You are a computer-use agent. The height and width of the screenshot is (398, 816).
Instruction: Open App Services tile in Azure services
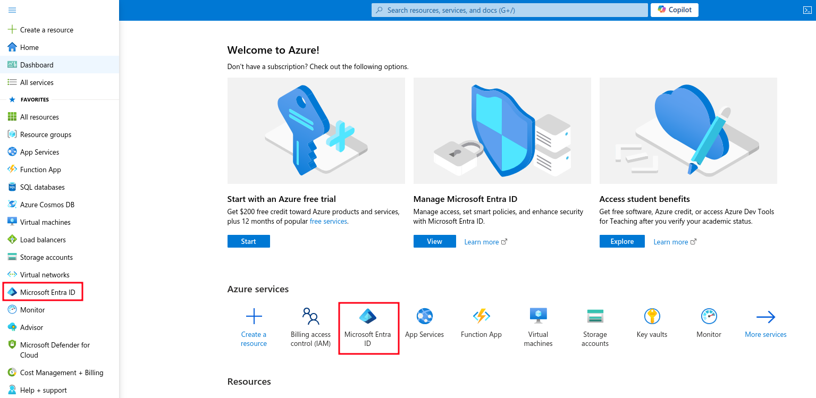424,324
